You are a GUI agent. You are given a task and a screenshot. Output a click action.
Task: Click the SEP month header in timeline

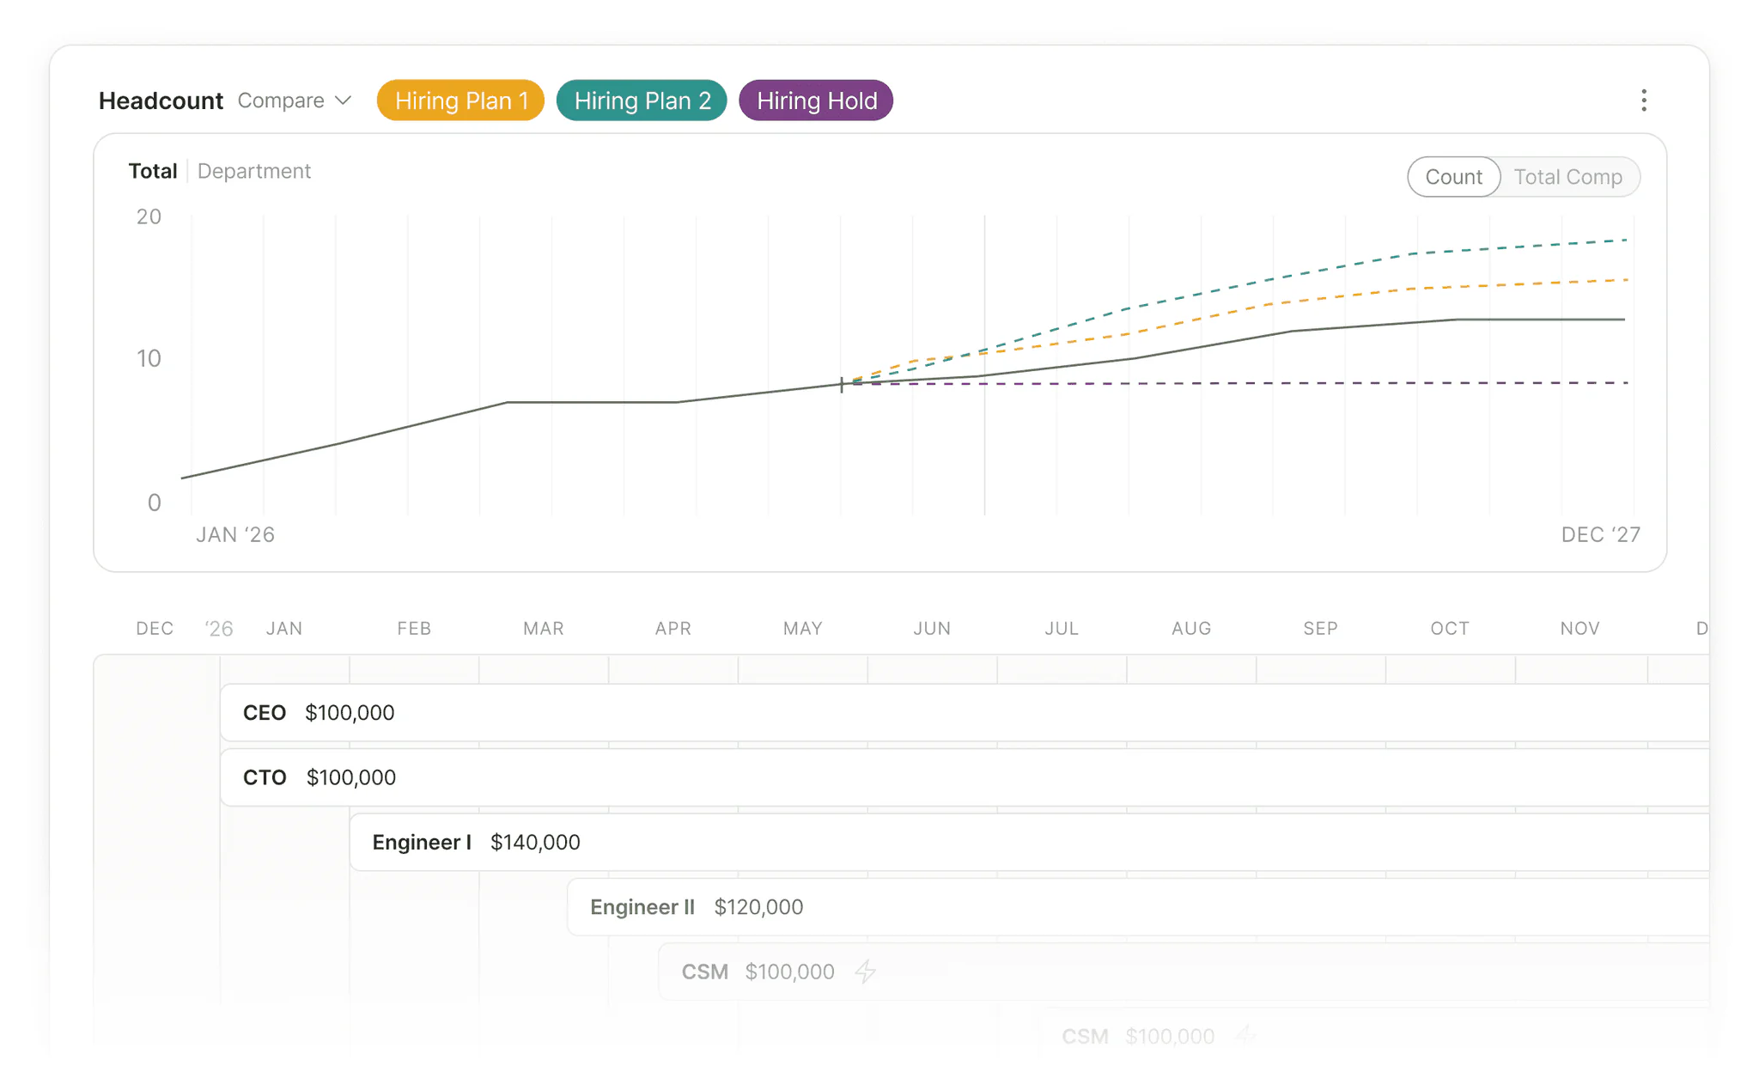[1320, 629]
